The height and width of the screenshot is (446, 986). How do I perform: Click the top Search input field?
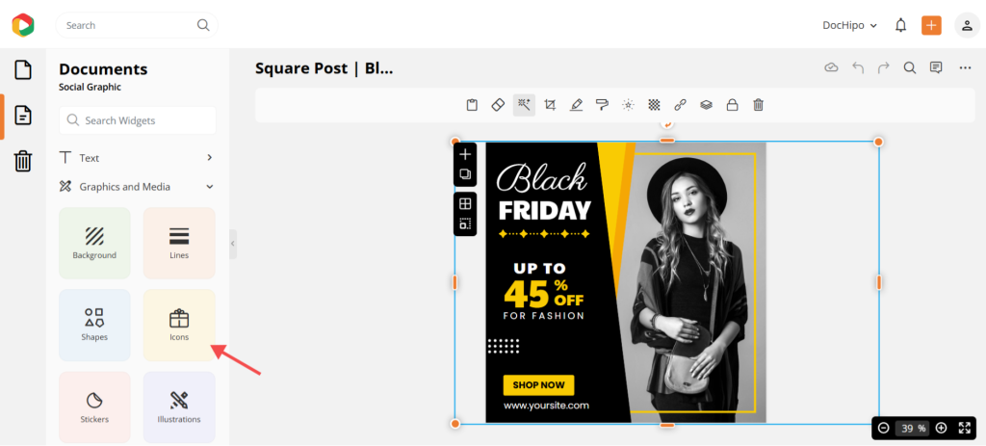point(137,25)
